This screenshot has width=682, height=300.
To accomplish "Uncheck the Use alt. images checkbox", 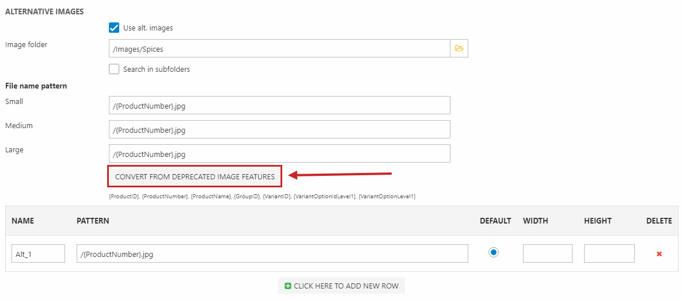I will click(x=114, y=28).
